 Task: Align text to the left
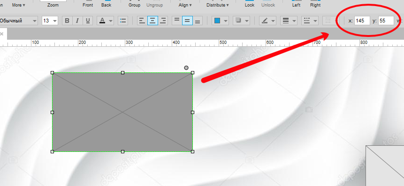(142, 21)
